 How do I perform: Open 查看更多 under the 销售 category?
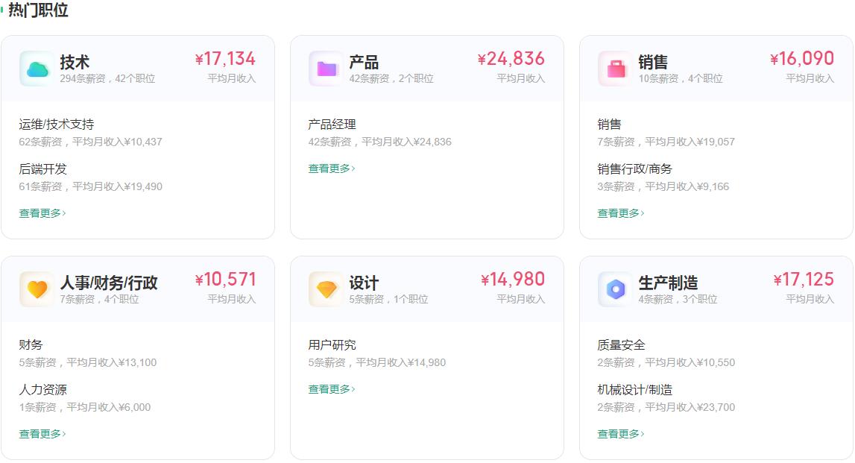619,213
